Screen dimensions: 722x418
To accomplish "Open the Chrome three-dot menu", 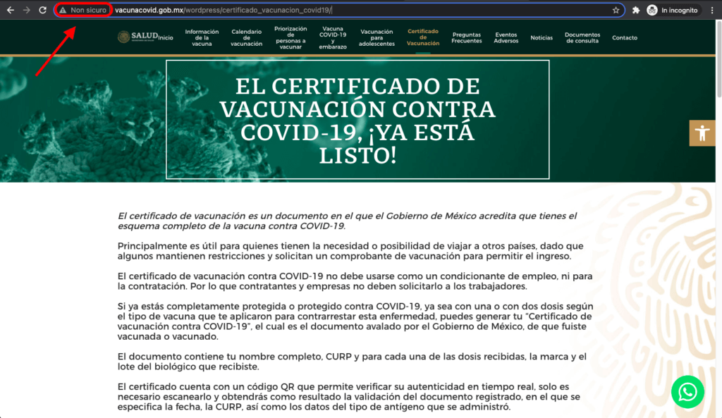I will [713, 10].
